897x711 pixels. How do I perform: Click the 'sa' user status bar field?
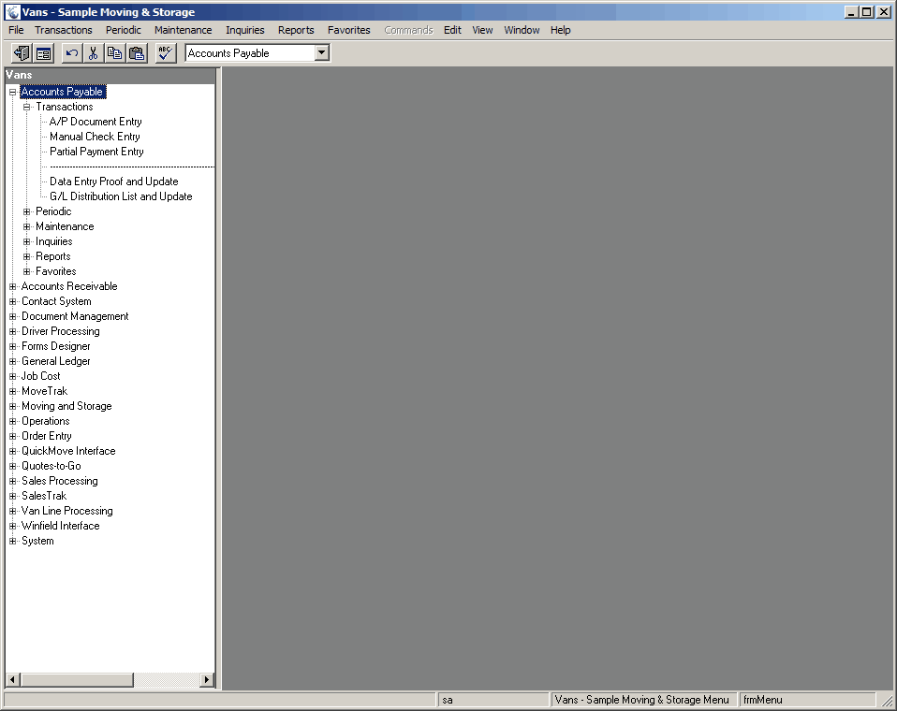[x=493, y=700]
